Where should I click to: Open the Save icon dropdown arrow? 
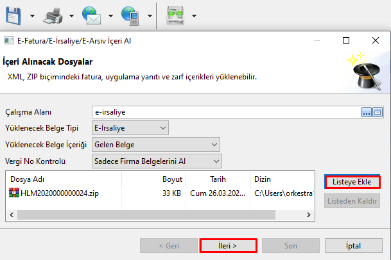33,15
